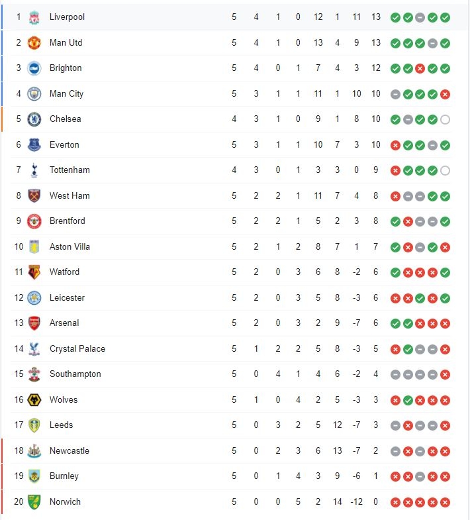This screenshot has height=520, width=470.
Task: Select the Chelsea crest icon
Action: coord(34,119)
